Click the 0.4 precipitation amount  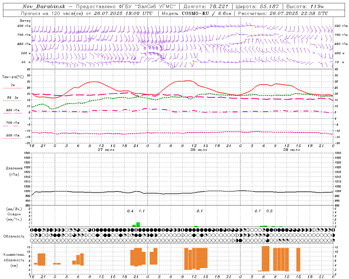(x=130, y=211)
